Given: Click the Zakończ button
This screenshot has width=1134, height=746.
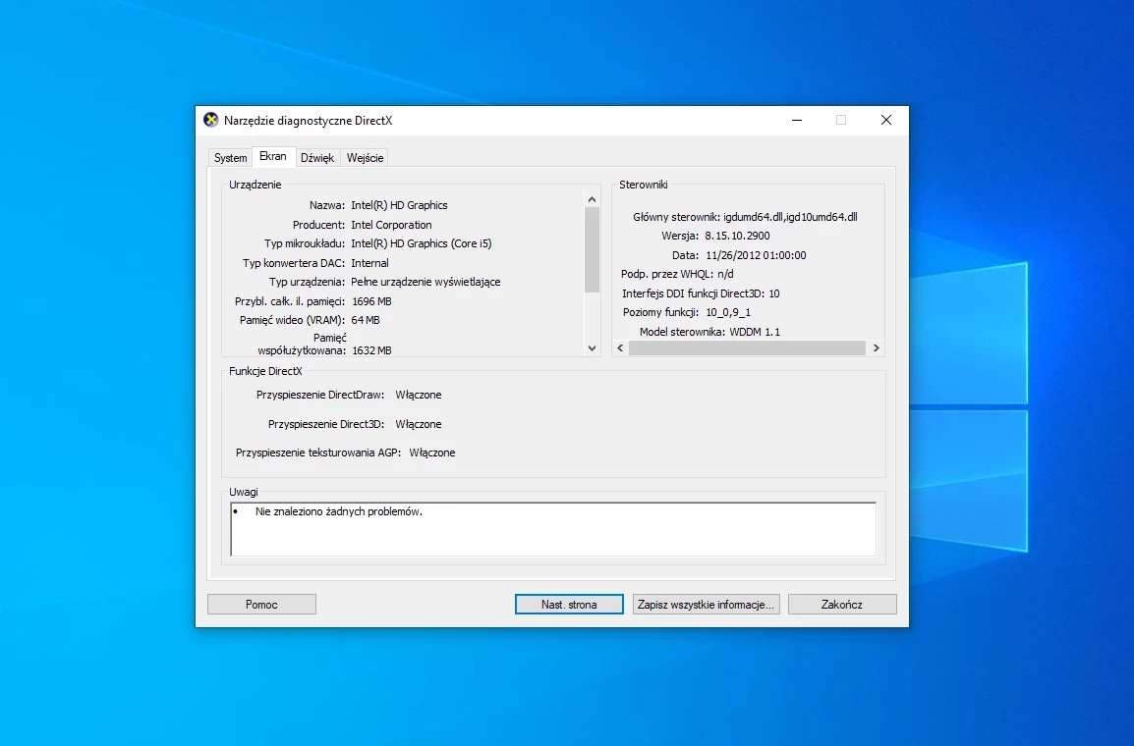Looking at the screenshot, I should click(842, 605).
